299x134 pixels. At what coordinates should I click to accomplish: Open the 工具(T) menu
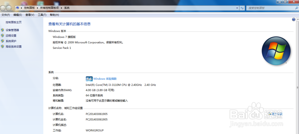[x=42, y=15]
